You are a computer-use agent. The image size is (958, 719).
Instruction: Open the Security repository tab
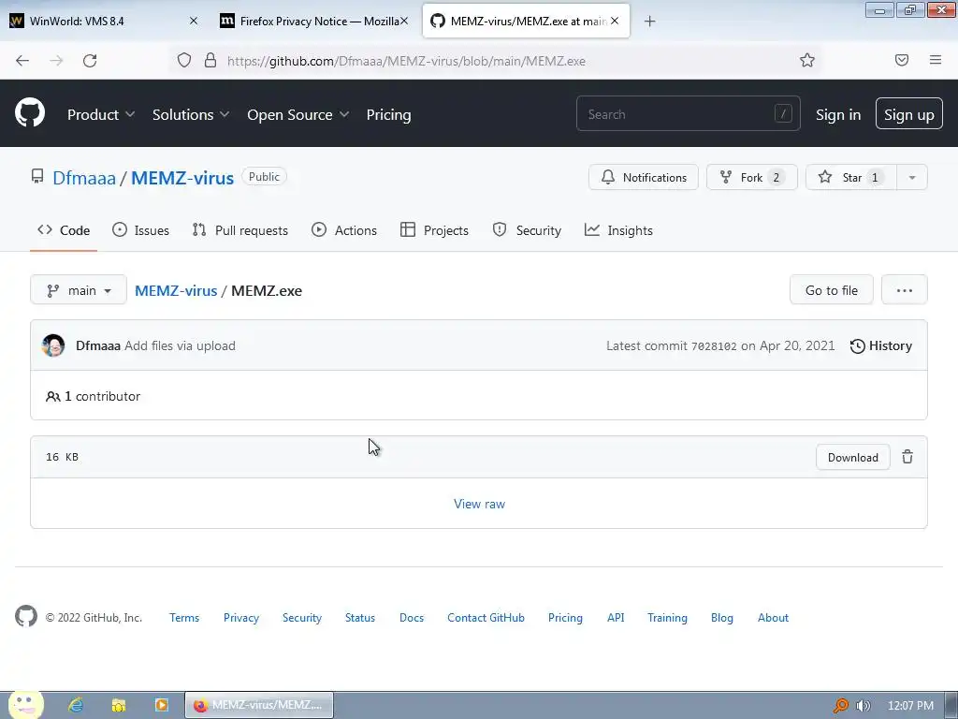[527, 230]
